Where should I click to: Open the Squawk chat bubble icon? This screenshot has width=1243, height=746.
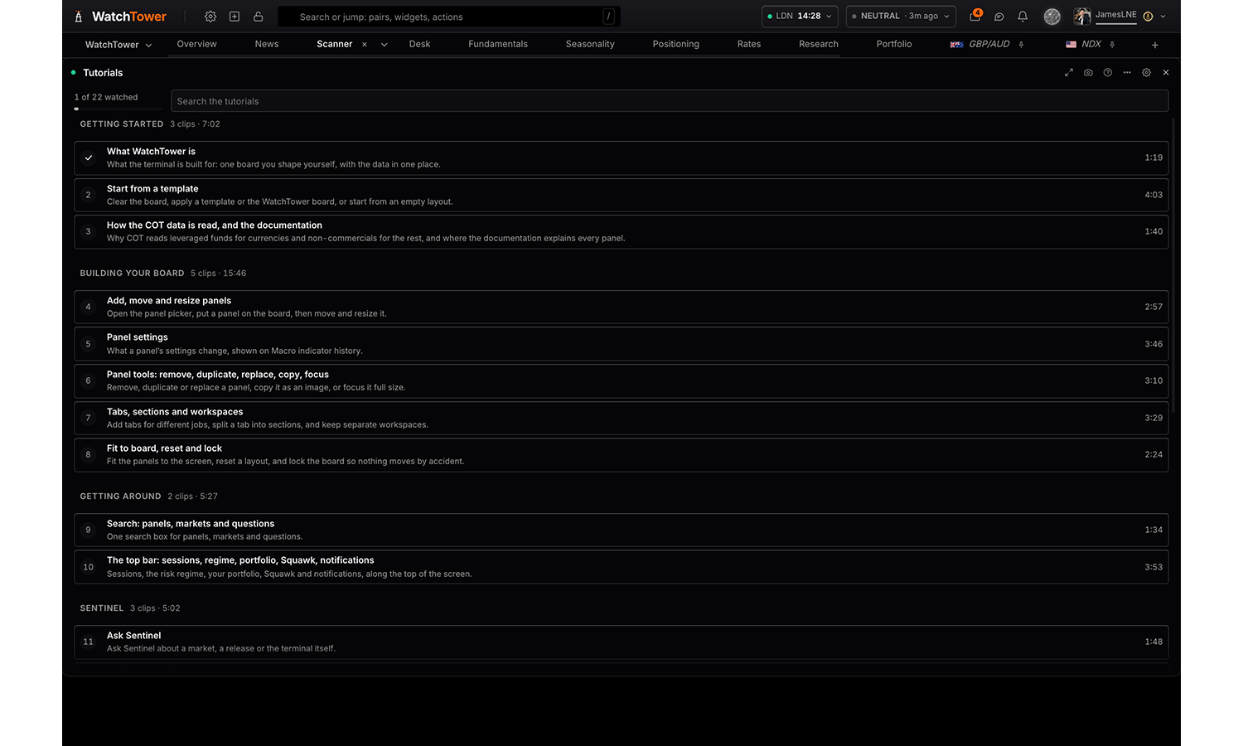coord(999,17)
